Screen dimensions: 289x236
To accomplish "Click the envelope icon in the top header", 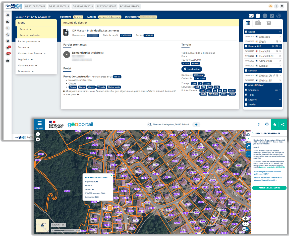I will click(x=251, y=16).
